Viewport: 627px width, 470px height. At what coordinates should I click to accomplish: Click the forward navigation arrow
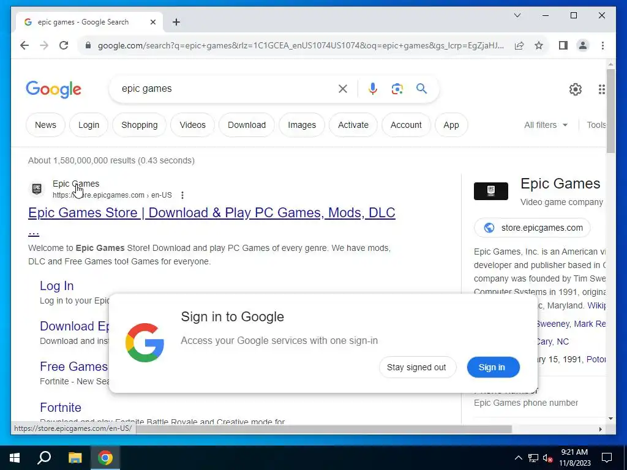coord(44,45)
